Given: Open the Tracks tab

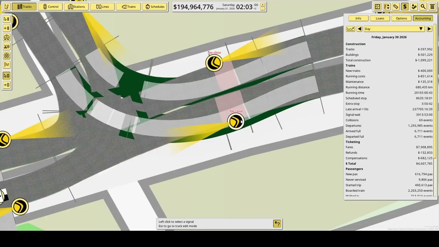Looking at the screenshot, I should tap(24, 7).
